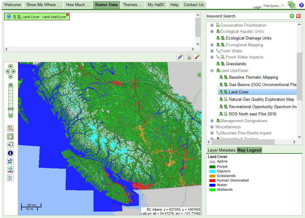Image resolution: width=305 pixels, height=218 pixels.
Task: Expand the Management Designations node
Action: 212,121
